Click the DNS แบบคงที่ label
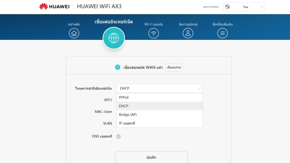 (x=102, y=137)
